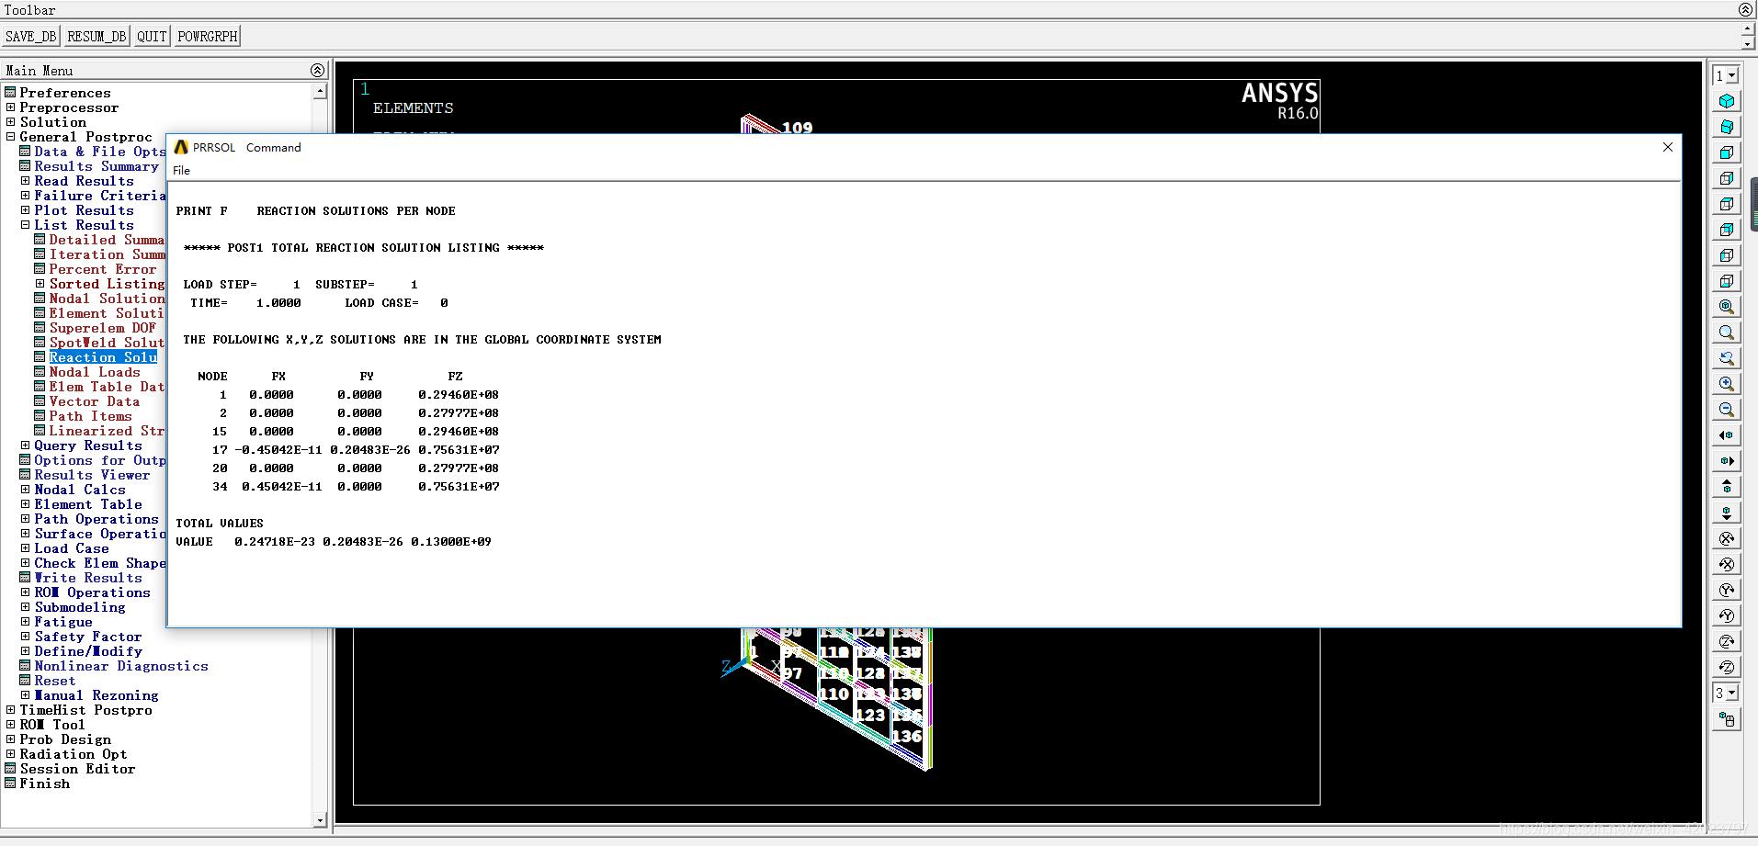1758x846 pixels.
Task: Rotate model clockwise about Y axis
Action: pos(1726,590)
